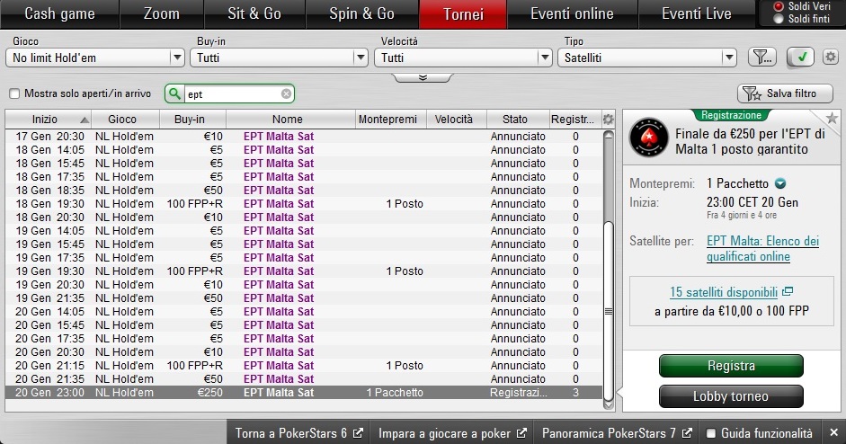Open the Velocità dropdown
Screen dimensions: 846x444
click(463, 58)
